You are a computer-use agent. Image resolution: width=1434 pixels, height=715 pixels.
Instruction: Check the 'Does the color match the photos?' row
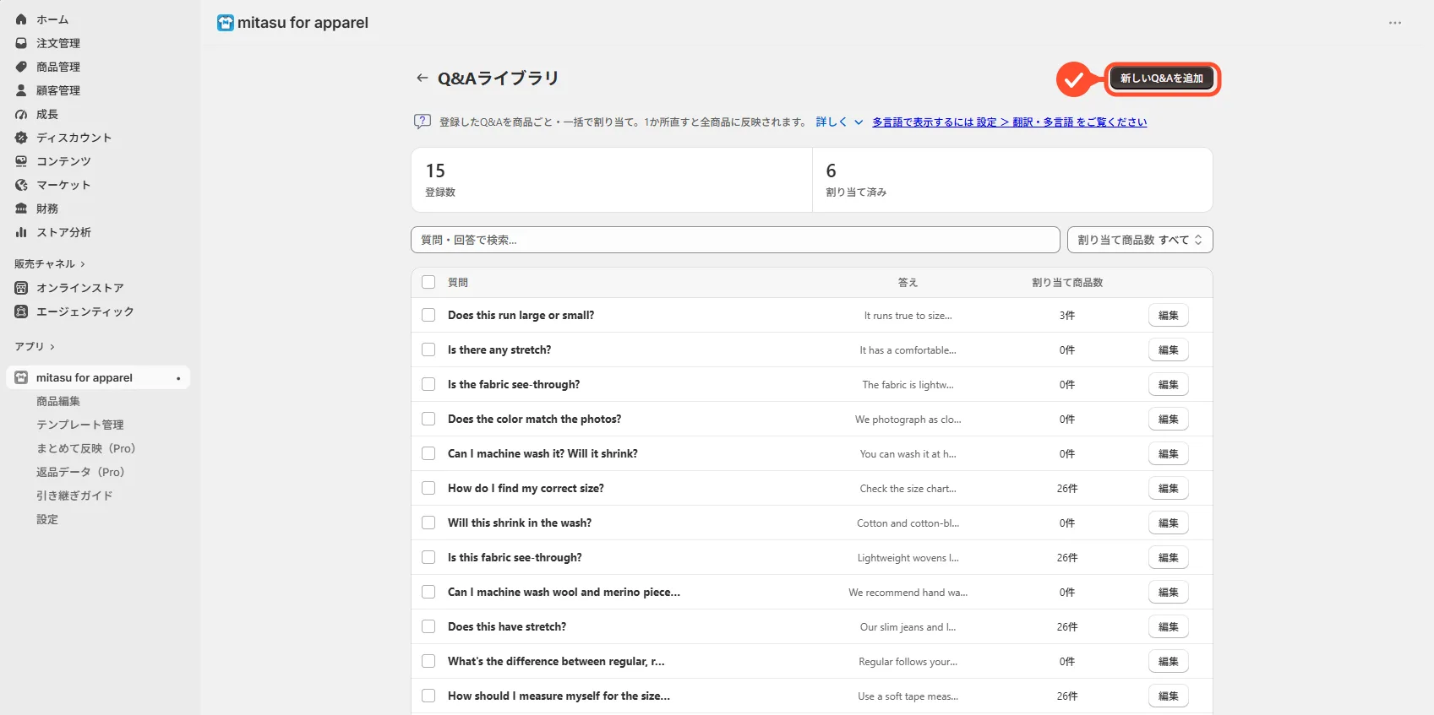pos(428,419)
